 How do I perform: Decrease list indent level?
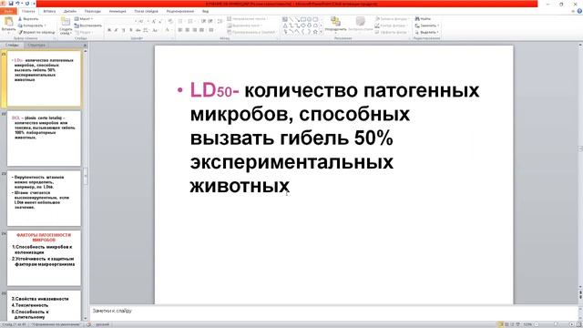pos(203,21)
